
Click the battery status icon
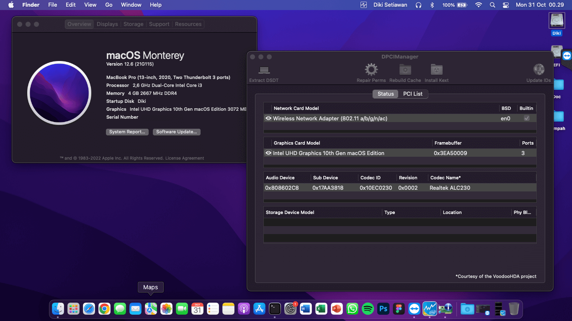462,5
